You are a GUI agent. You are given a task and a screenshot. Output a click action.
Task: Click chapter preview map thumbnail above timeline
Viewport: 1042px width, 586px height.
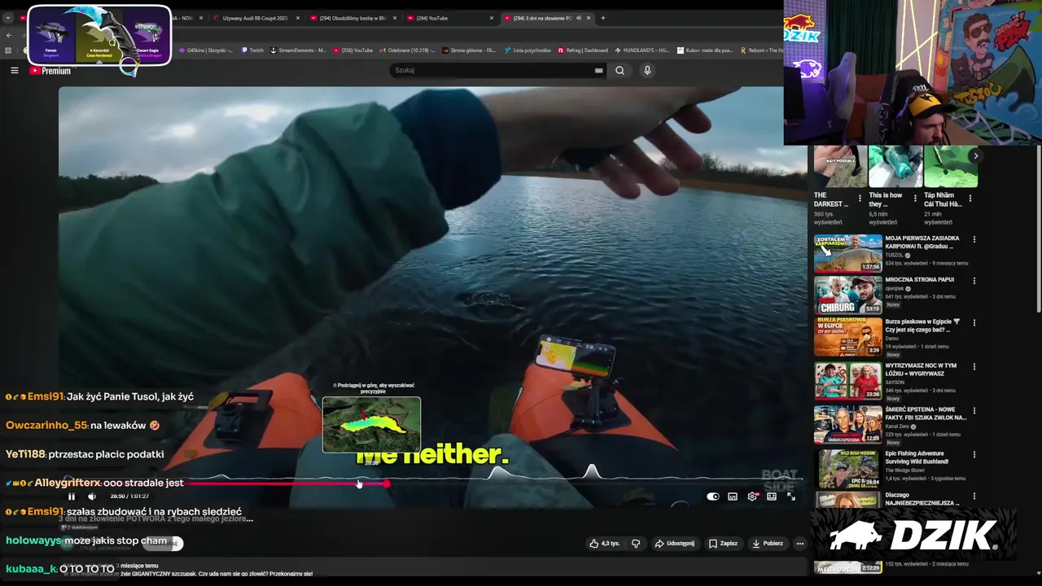click(371, 425)
